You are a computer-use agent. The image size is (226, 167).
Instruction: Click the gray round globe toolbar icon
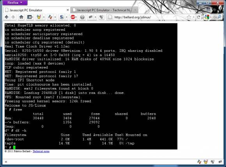tap(82, 17)
